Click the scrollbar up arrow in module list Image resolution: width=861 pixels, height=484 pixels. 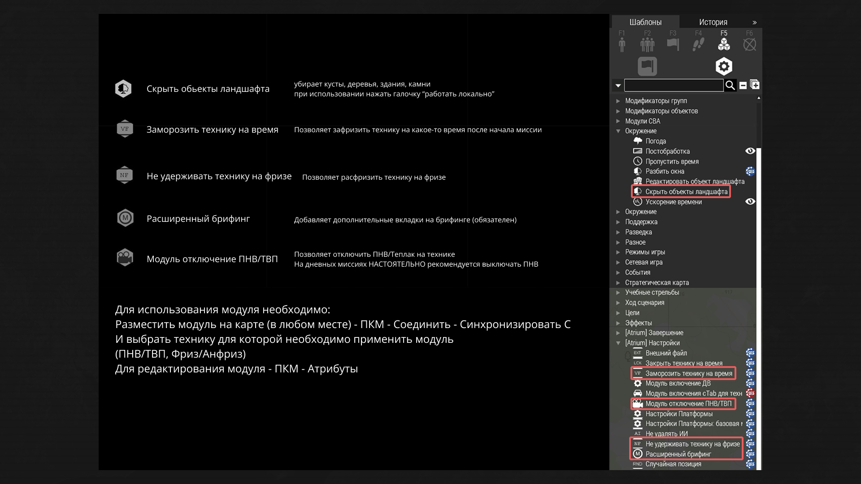(x=759, y=98)
